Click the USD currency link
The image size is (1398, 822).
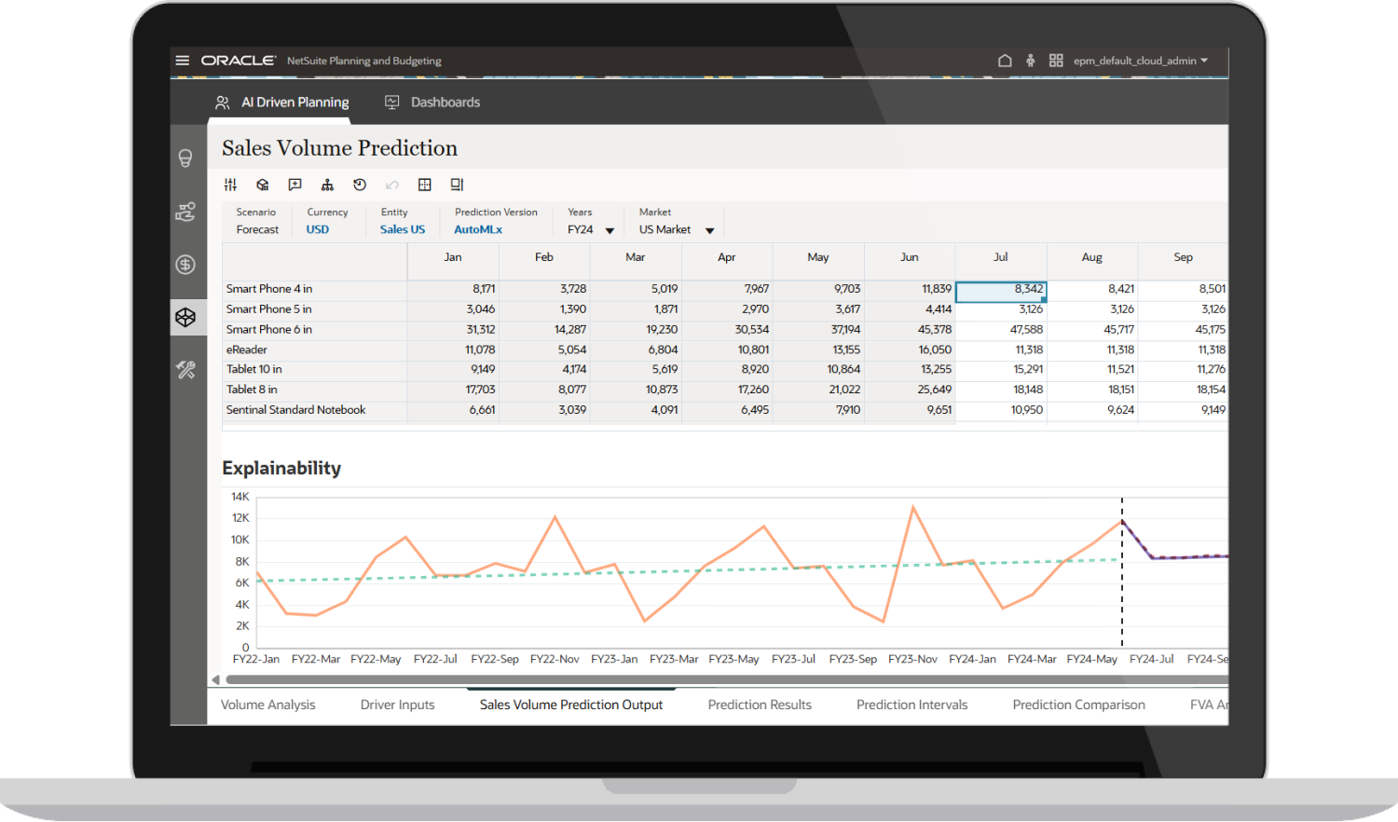tap(318, 229)
